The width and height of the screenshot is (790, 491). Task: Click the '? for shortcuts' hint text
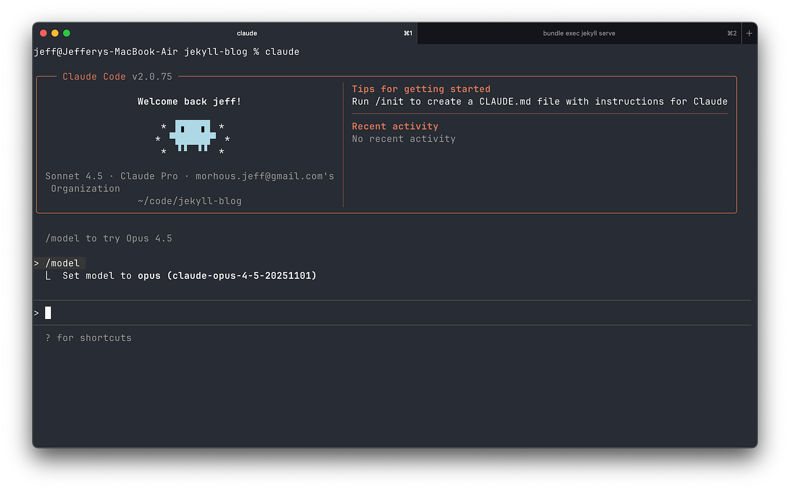(88, 337)
